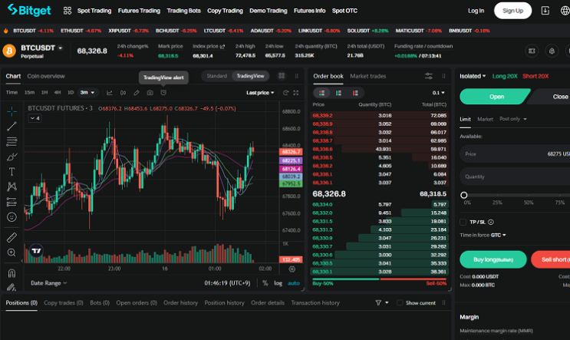Open the download app icon in header
Screen dimensions: 570x340
pyautogui.click(x=545, y=11)
